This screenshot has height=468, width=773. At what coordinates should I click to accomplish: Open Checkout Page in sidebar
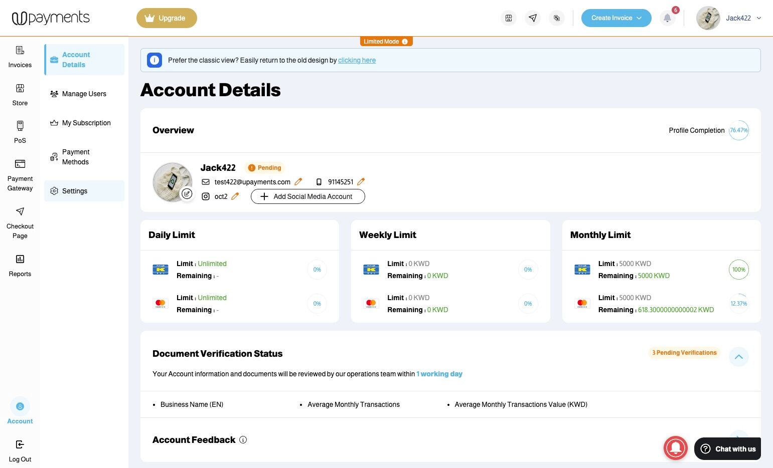[x=20, y=223]
